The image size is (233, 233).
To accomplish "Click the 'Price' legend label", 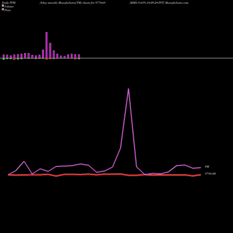I will 7,10.
